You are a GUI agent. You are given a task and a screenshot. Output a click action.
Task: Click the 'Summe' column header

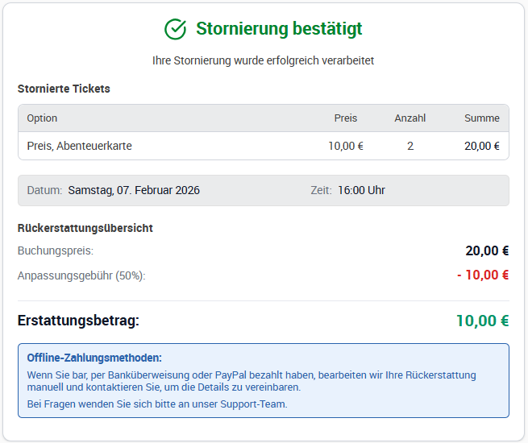point(482,118)
